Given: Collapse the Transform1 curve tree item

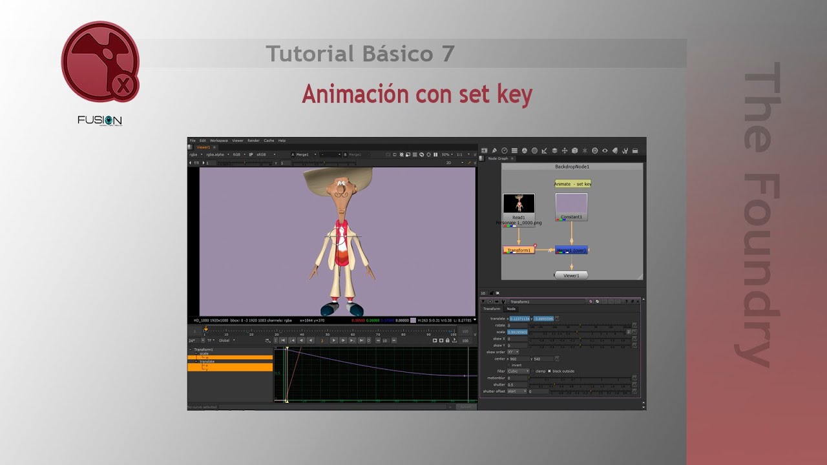Looking at the screenshot, I should point(191,349).
